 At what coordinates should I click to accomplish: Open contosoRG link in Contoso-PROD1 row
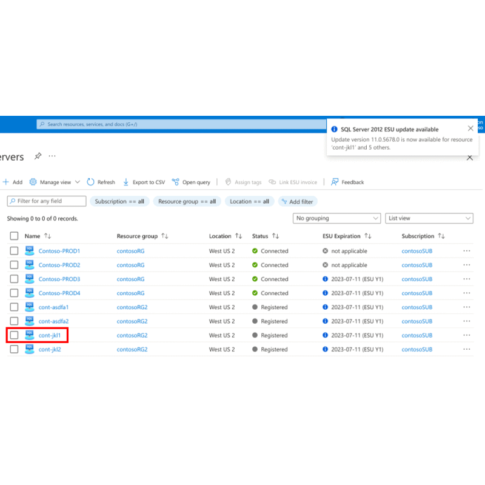point(130,251)
